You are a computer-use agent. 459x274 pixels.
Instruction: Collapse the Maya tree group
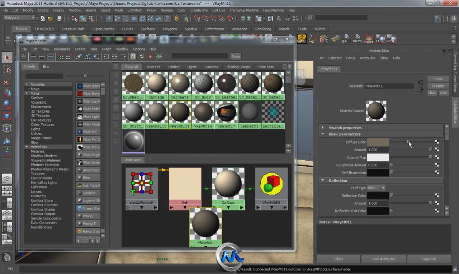coord(27,93)
